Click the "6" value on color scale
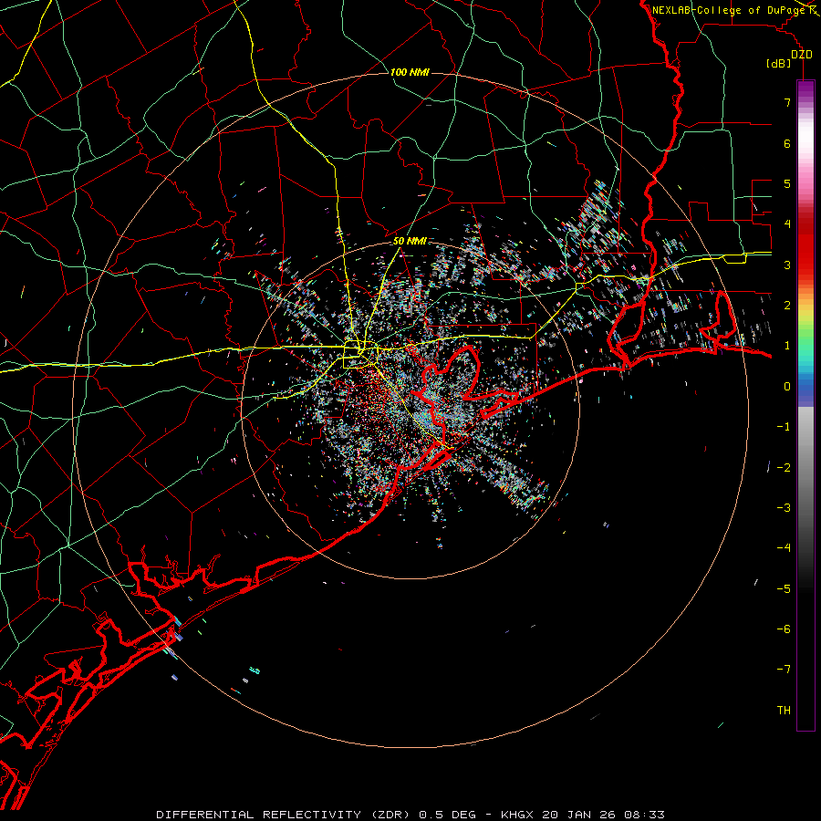The height and width of the screenshot is (821, 821). (787, 143)
